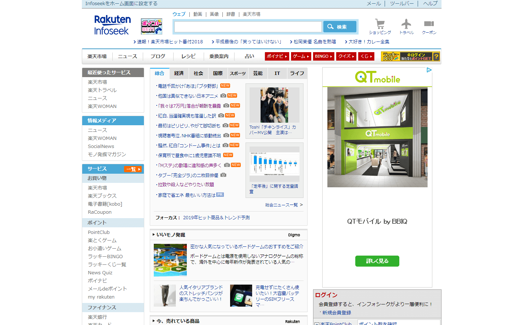This screenshot has height=325, width=523.
Task: Open the Lucky Lot login banner
Action: [x=410, y=57]
